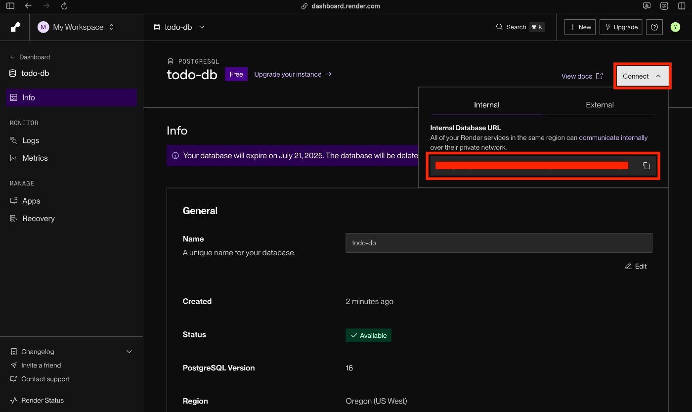Go back to Dashboard link

point(30,57)
